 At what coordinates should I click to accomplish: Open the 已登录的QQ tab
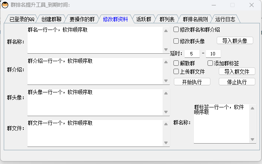[x=22, y=19]
